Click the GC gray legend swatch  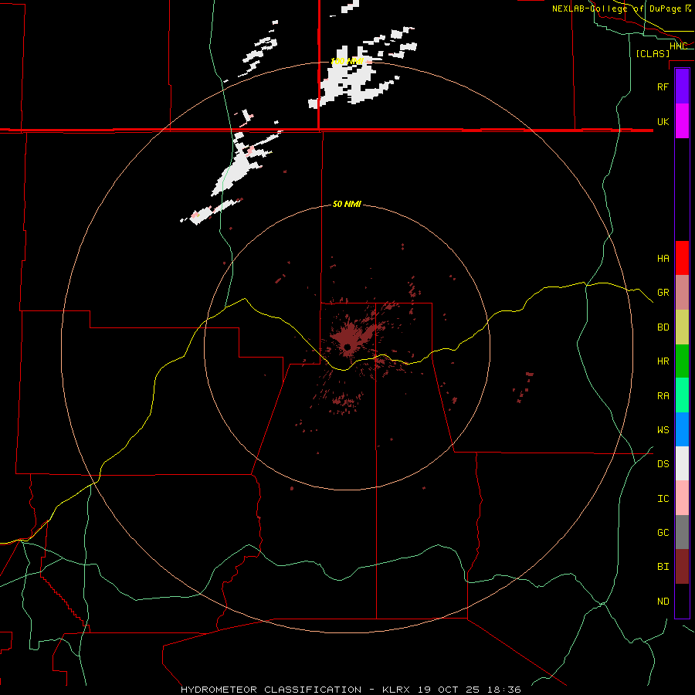[682, 532]
